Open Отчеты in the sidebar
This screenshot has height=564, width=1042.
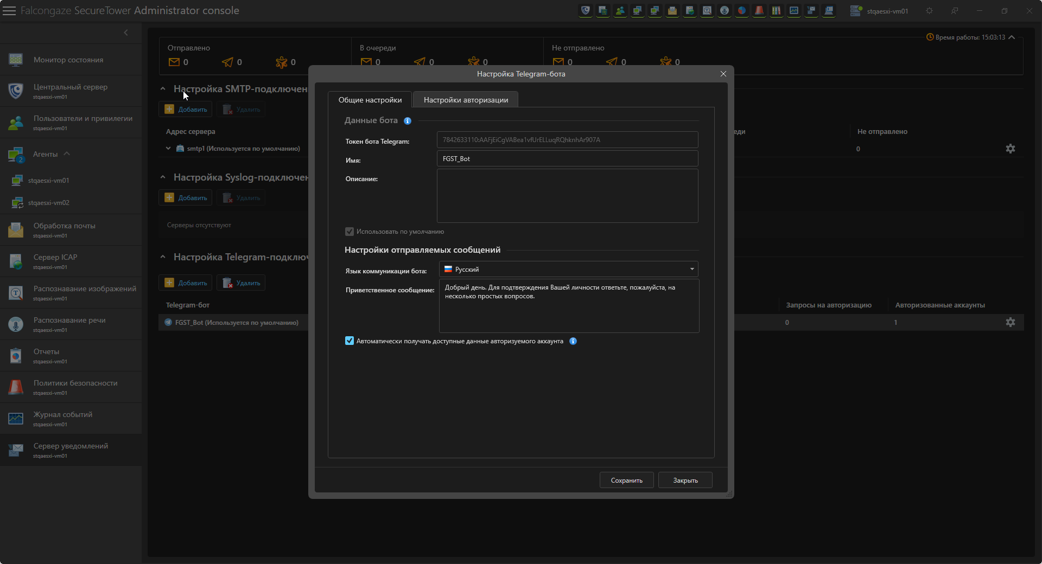[x=71, y=356]
